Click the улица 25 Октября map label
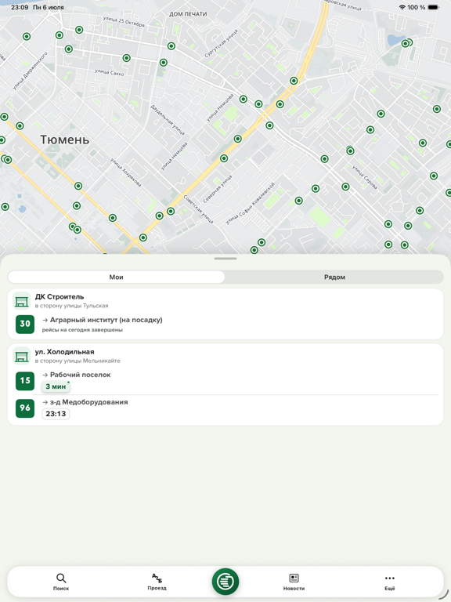 [x=124, y=21]
